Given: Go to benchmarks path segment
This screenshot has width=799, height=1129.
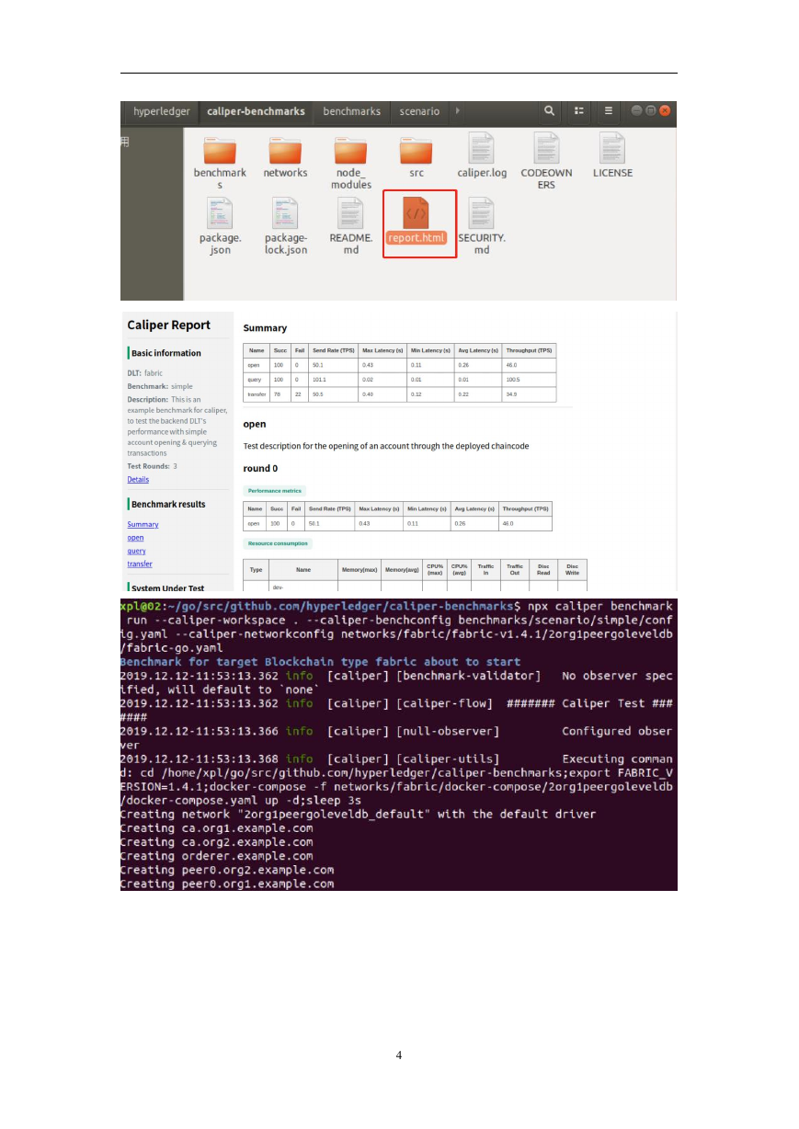Looking at the screenshot, I should (351, 111).
